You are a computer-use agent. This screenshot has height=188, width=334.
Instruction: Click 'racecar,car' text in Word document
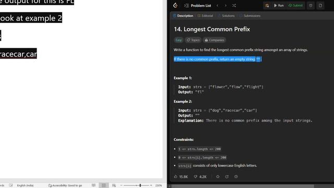[18, 54]
